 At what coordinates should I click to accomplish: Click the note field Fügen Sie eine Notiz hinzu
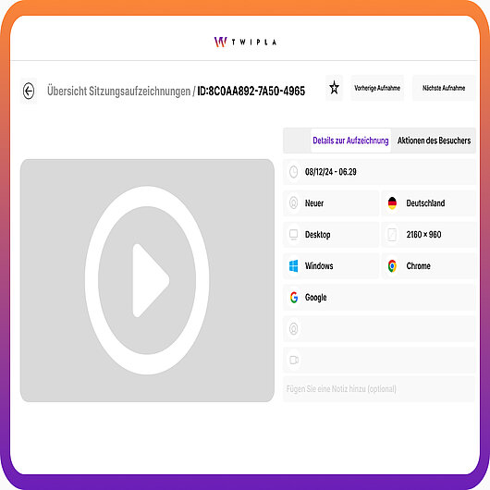tap(379, 389)
